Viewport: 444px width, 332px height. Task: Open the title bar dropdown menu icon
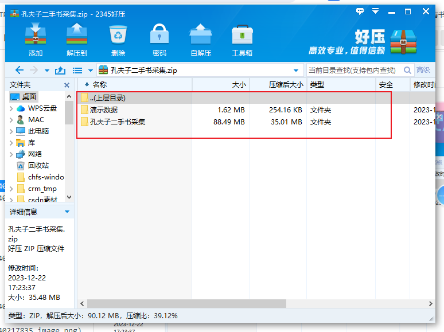click(x=376, y=11)
